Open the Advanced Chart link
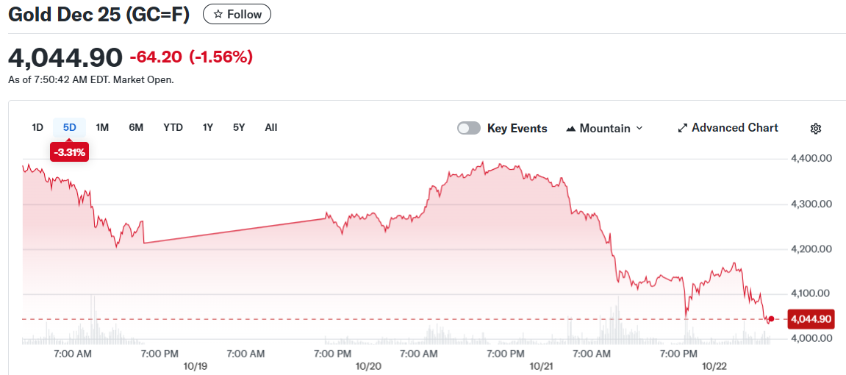Viewport: 846px width, 375px height. point(734,128)
